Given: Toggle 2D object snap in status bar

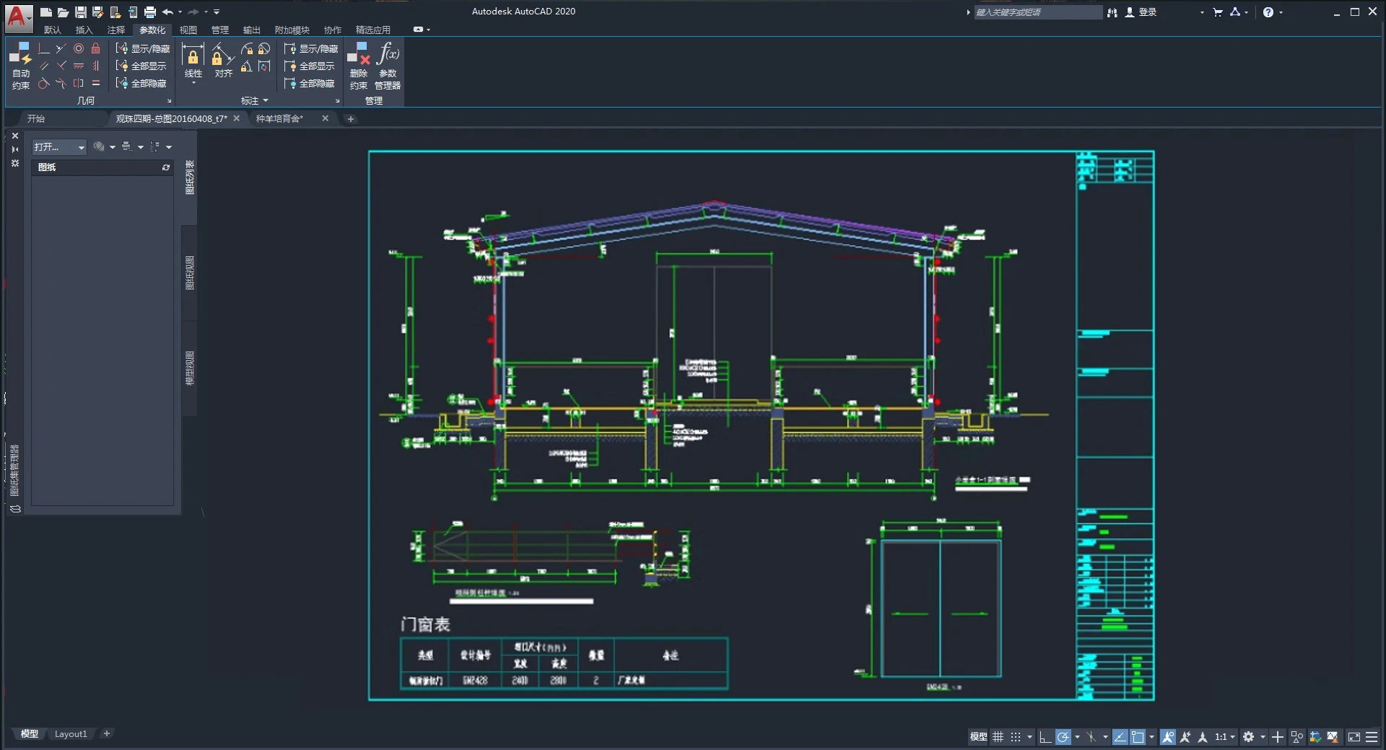Looking at the screenshot, I should (x=1138, y=737).
